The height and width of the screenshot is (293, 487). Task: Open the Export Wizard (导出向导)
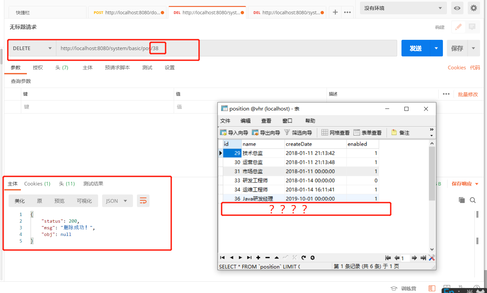(266, 132)
